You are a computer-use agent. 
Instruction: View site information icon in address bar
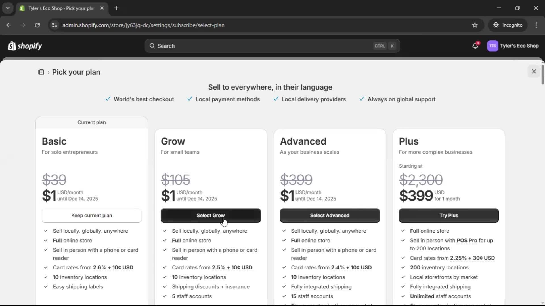click(x=54, y=25)
